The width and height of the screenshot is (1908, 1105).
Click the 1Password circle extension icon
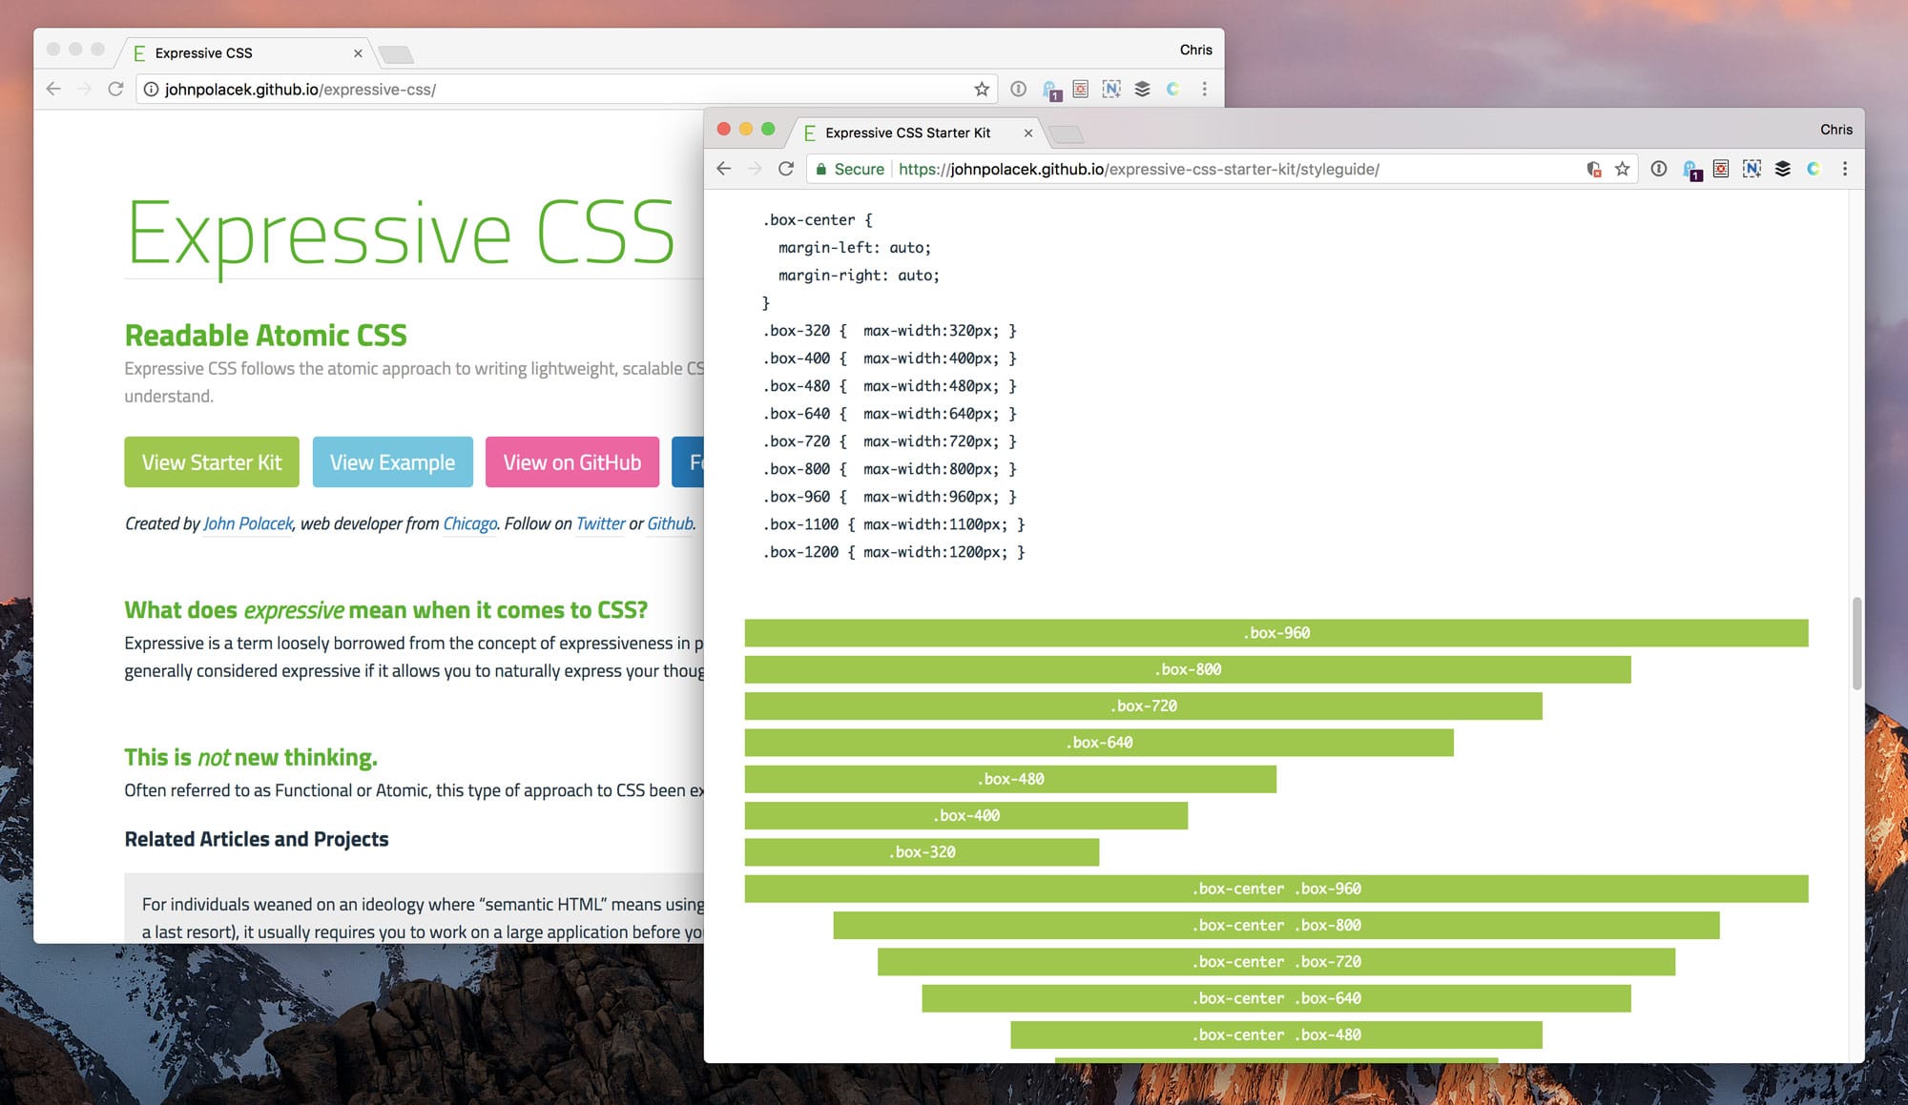pos(1659,169)
